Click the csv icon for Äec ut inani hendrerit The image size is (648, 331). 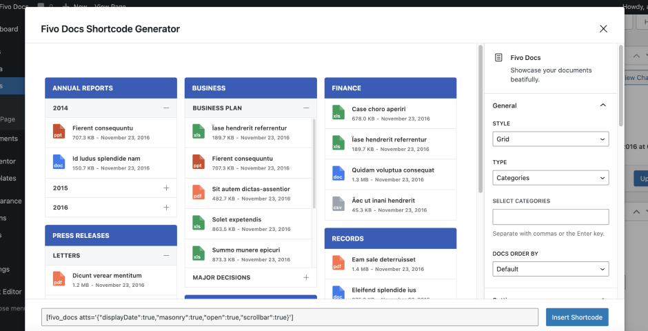338,204
